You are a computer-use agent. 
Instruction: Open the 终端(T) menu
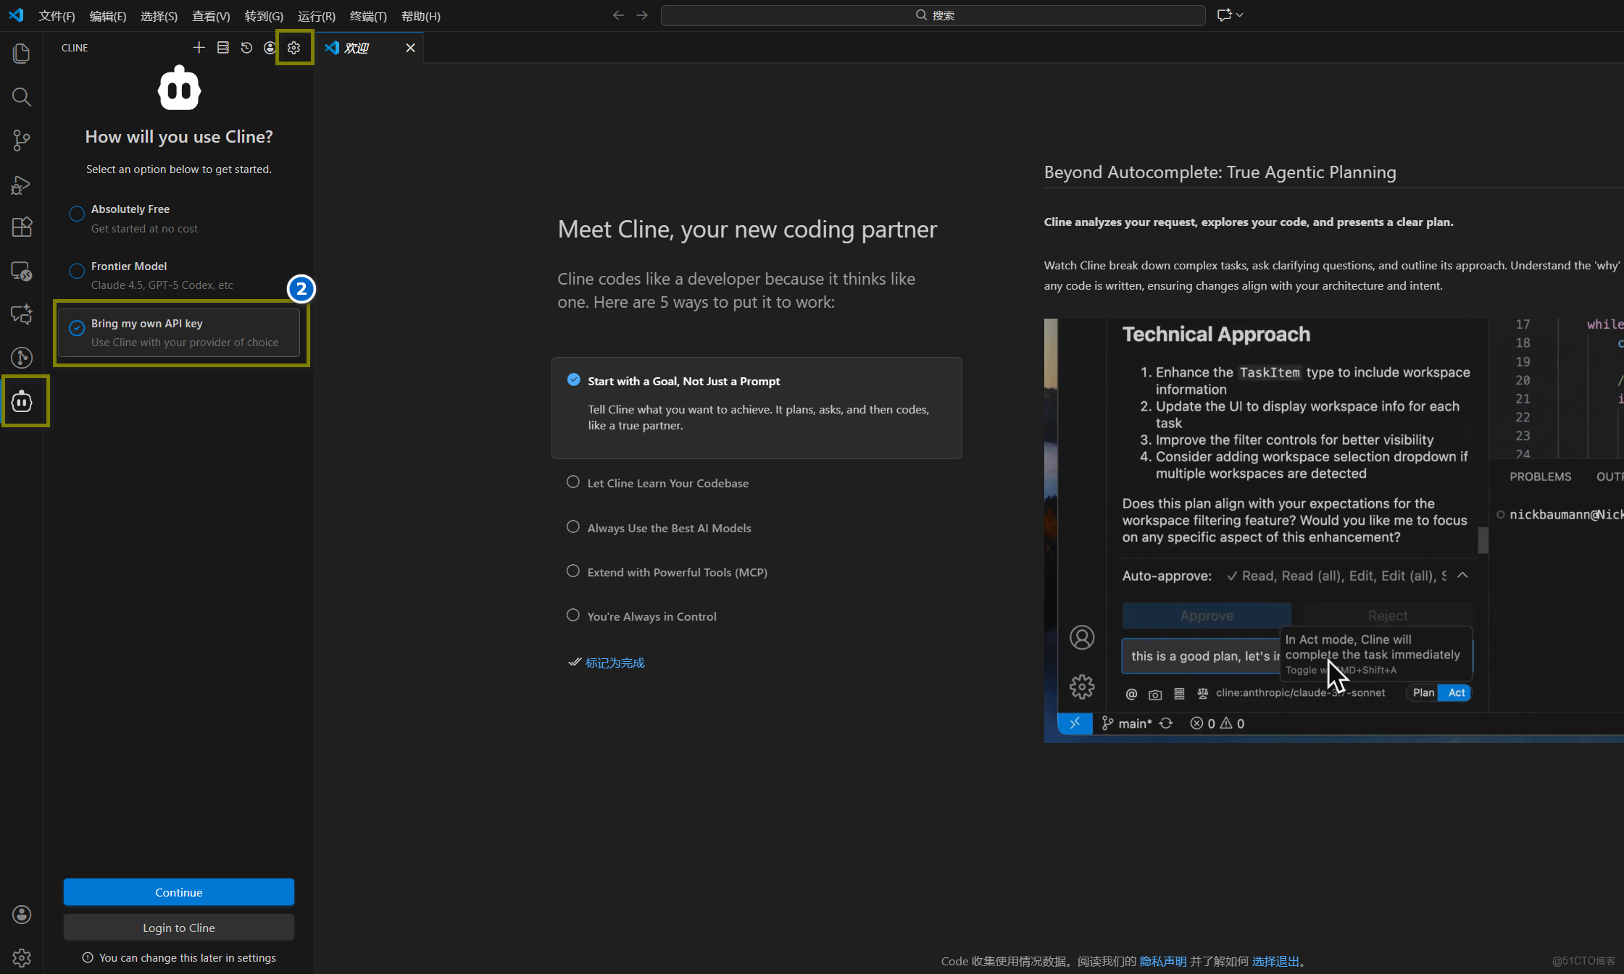(368, 16)
